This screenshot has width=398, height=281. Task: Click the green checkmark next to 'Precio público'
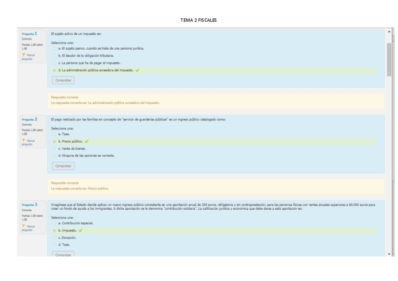coord(87,141)
